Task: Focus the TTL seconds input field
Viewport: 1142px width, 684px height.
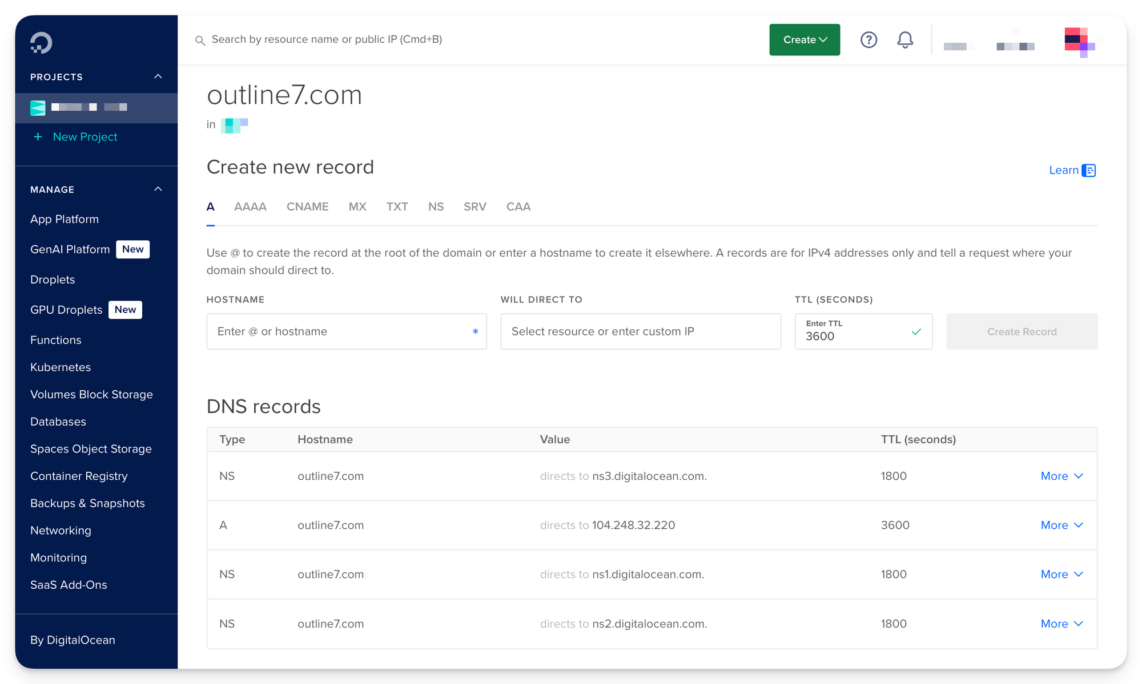Action: pyautogui.click(x=863, y=331)
